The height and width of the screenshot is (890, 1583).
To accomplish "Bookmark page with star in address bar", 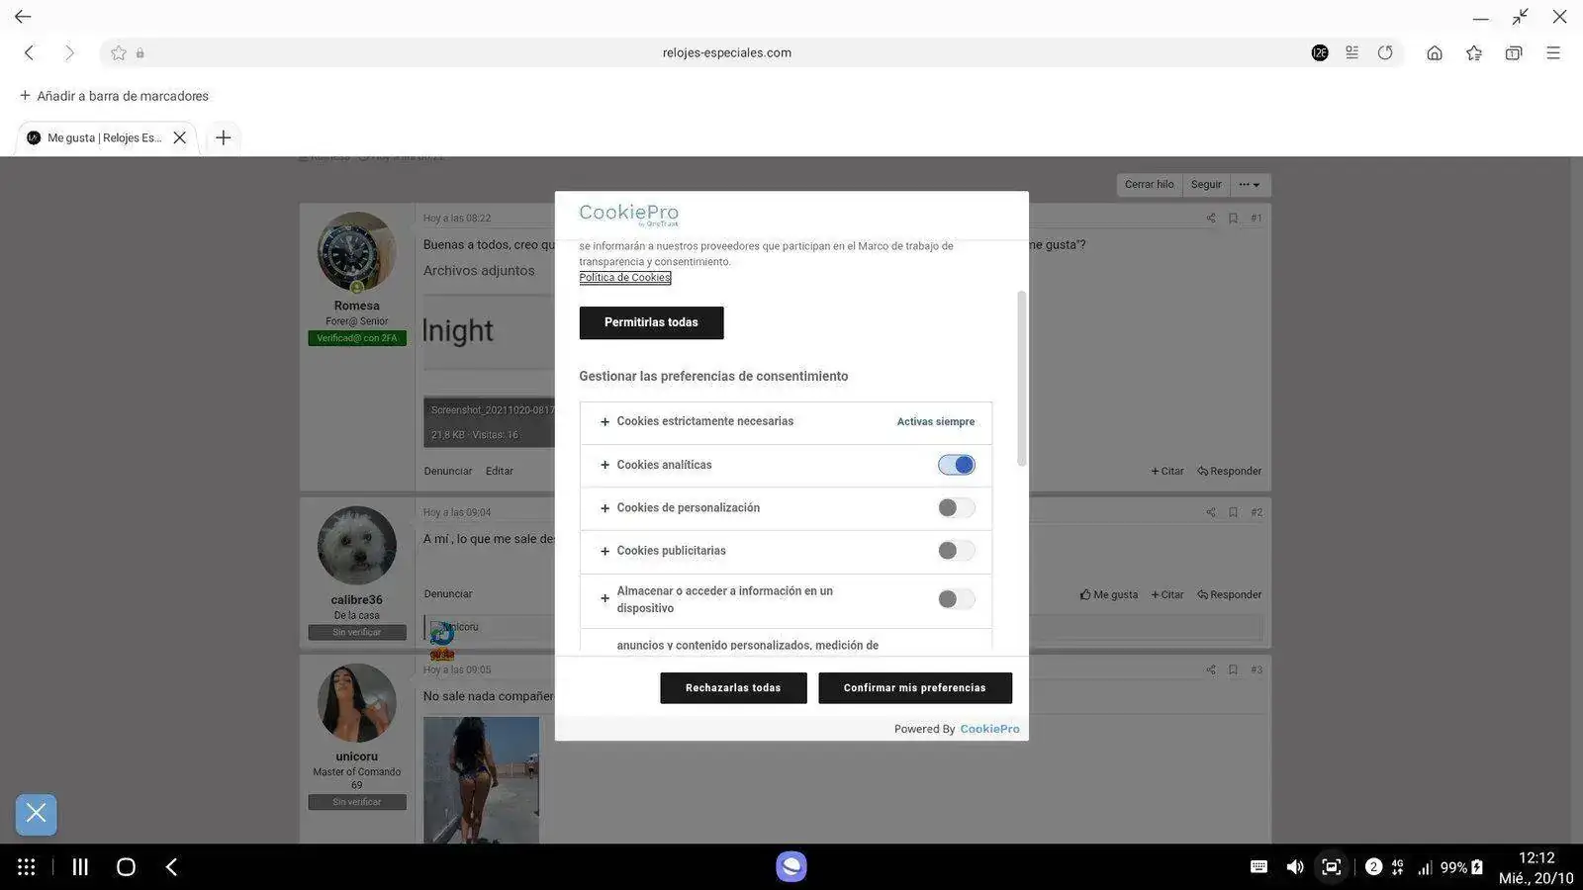I will tap(119, 52).
